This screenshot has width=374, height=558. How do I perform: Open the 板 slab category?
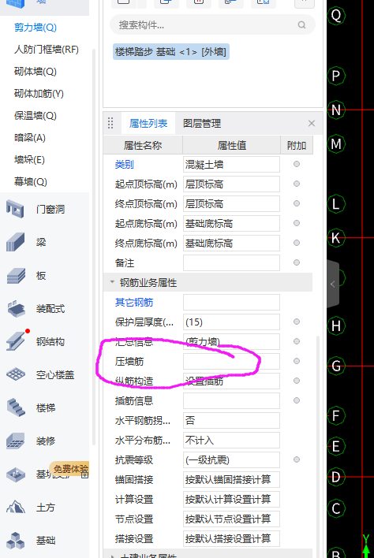point(41,275)
